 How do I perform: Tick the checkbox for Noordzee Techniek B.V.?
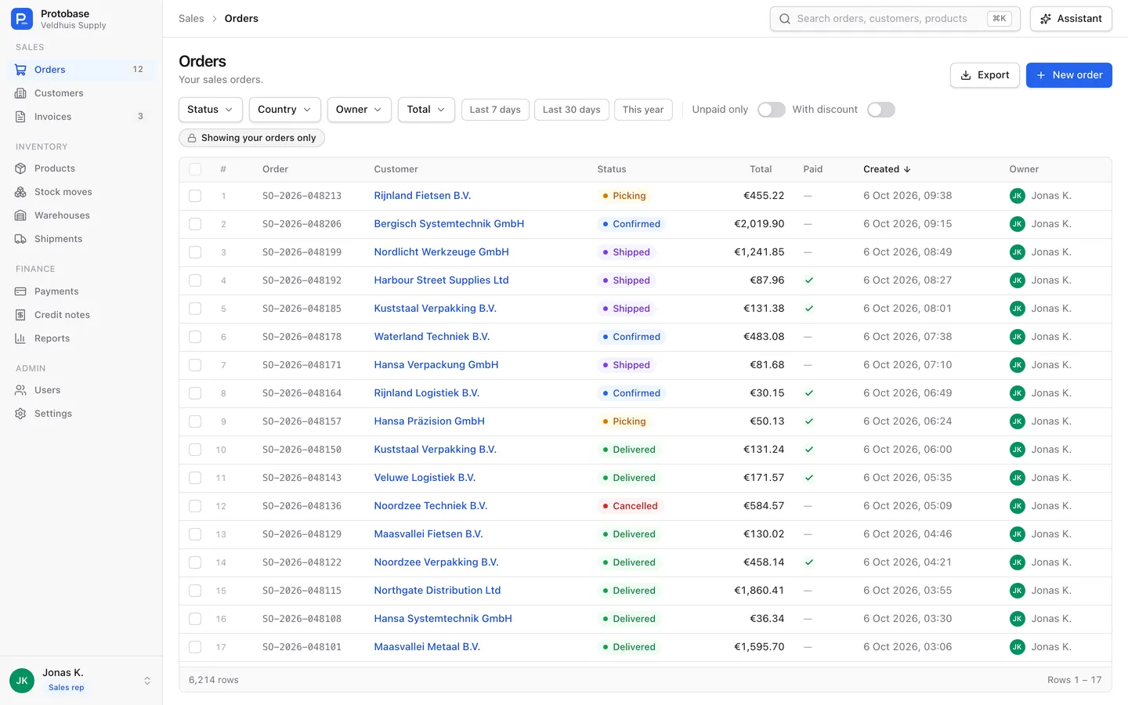(x=195, y=506)
